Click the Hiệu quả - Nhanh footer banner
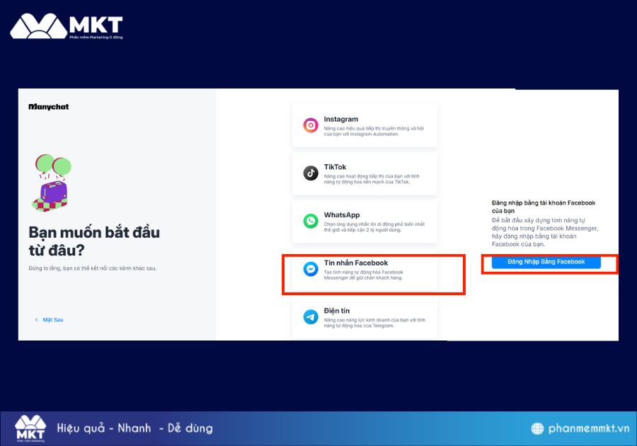 pos(134,428)
